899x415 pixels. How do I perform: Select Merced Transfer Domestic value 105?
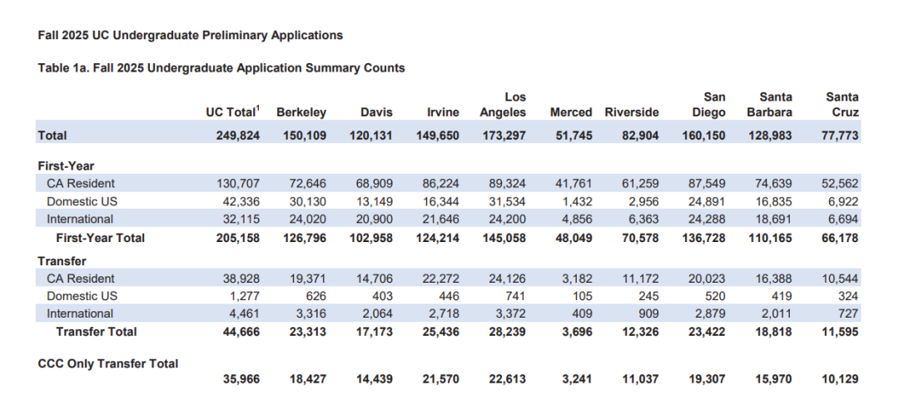[583, 296]
